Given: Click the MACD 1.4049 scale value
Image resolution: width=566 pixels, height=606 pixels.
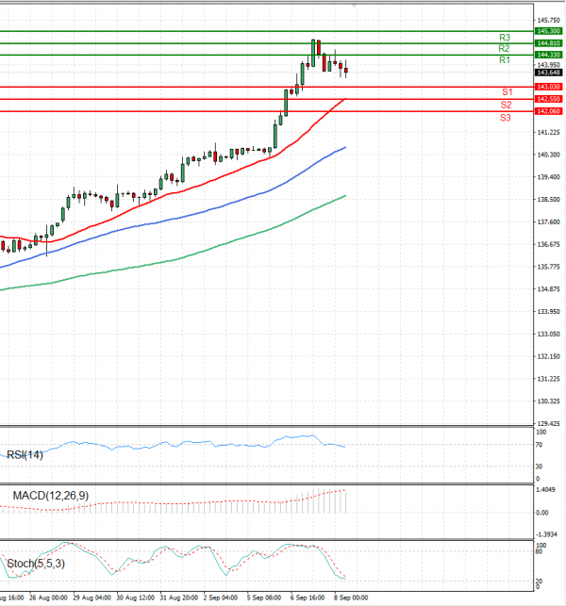Looking at the screenshot, I should 545,490.
